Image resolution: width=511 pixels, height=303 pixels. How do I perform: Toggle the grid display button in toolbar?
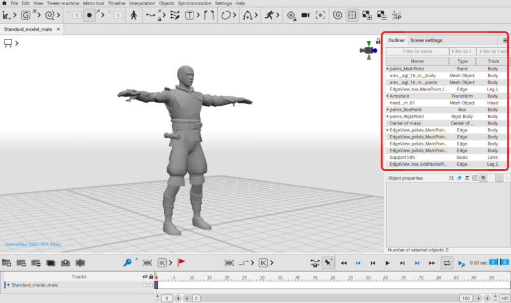[x=351, y=15]
